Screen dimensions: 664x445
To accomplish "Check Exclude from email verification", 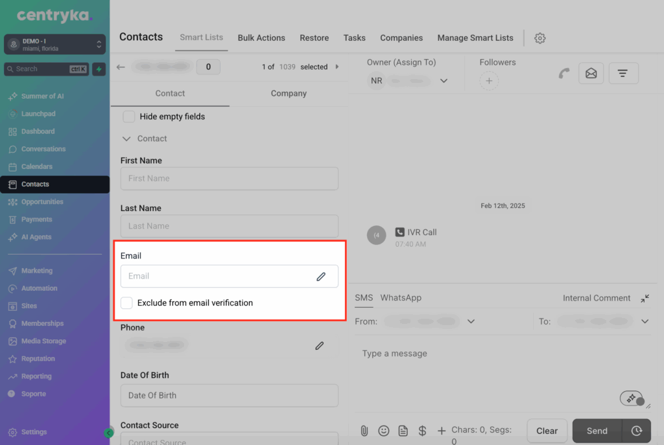I will [127, 303].
